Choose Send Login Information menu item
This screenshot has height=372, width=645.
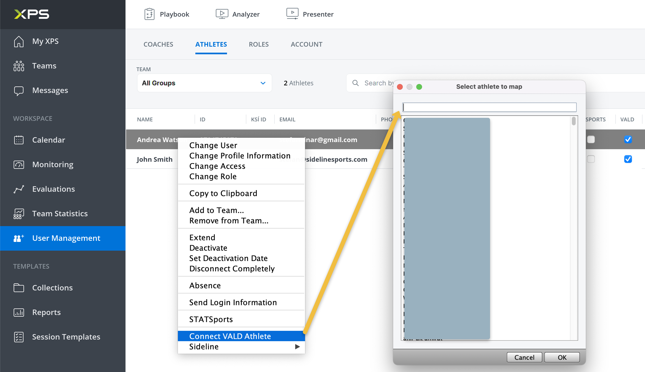(233, 302)
